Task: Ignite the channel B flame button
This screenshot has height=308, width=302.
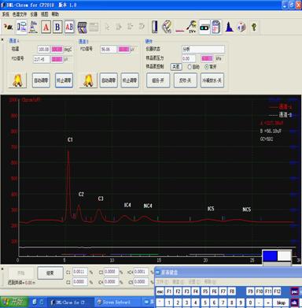Action: (88, 80)
